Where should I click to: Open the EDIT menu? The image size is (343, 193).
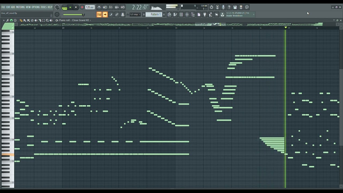(x=8, y=7)
